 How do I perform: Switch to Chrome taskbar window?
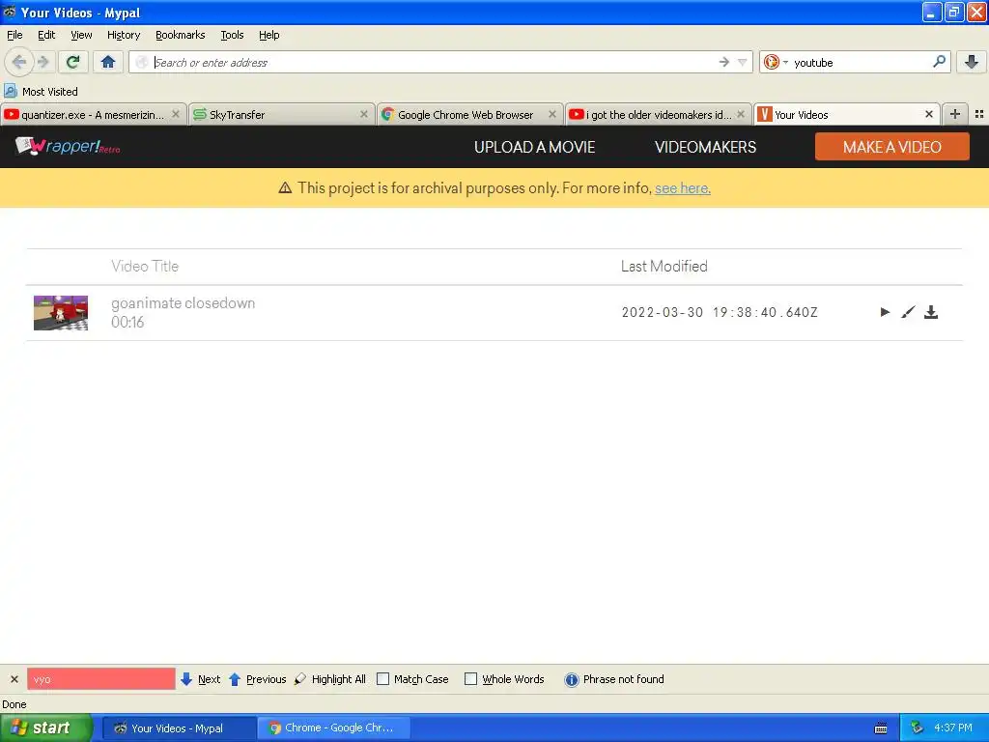tap(335, 728)
